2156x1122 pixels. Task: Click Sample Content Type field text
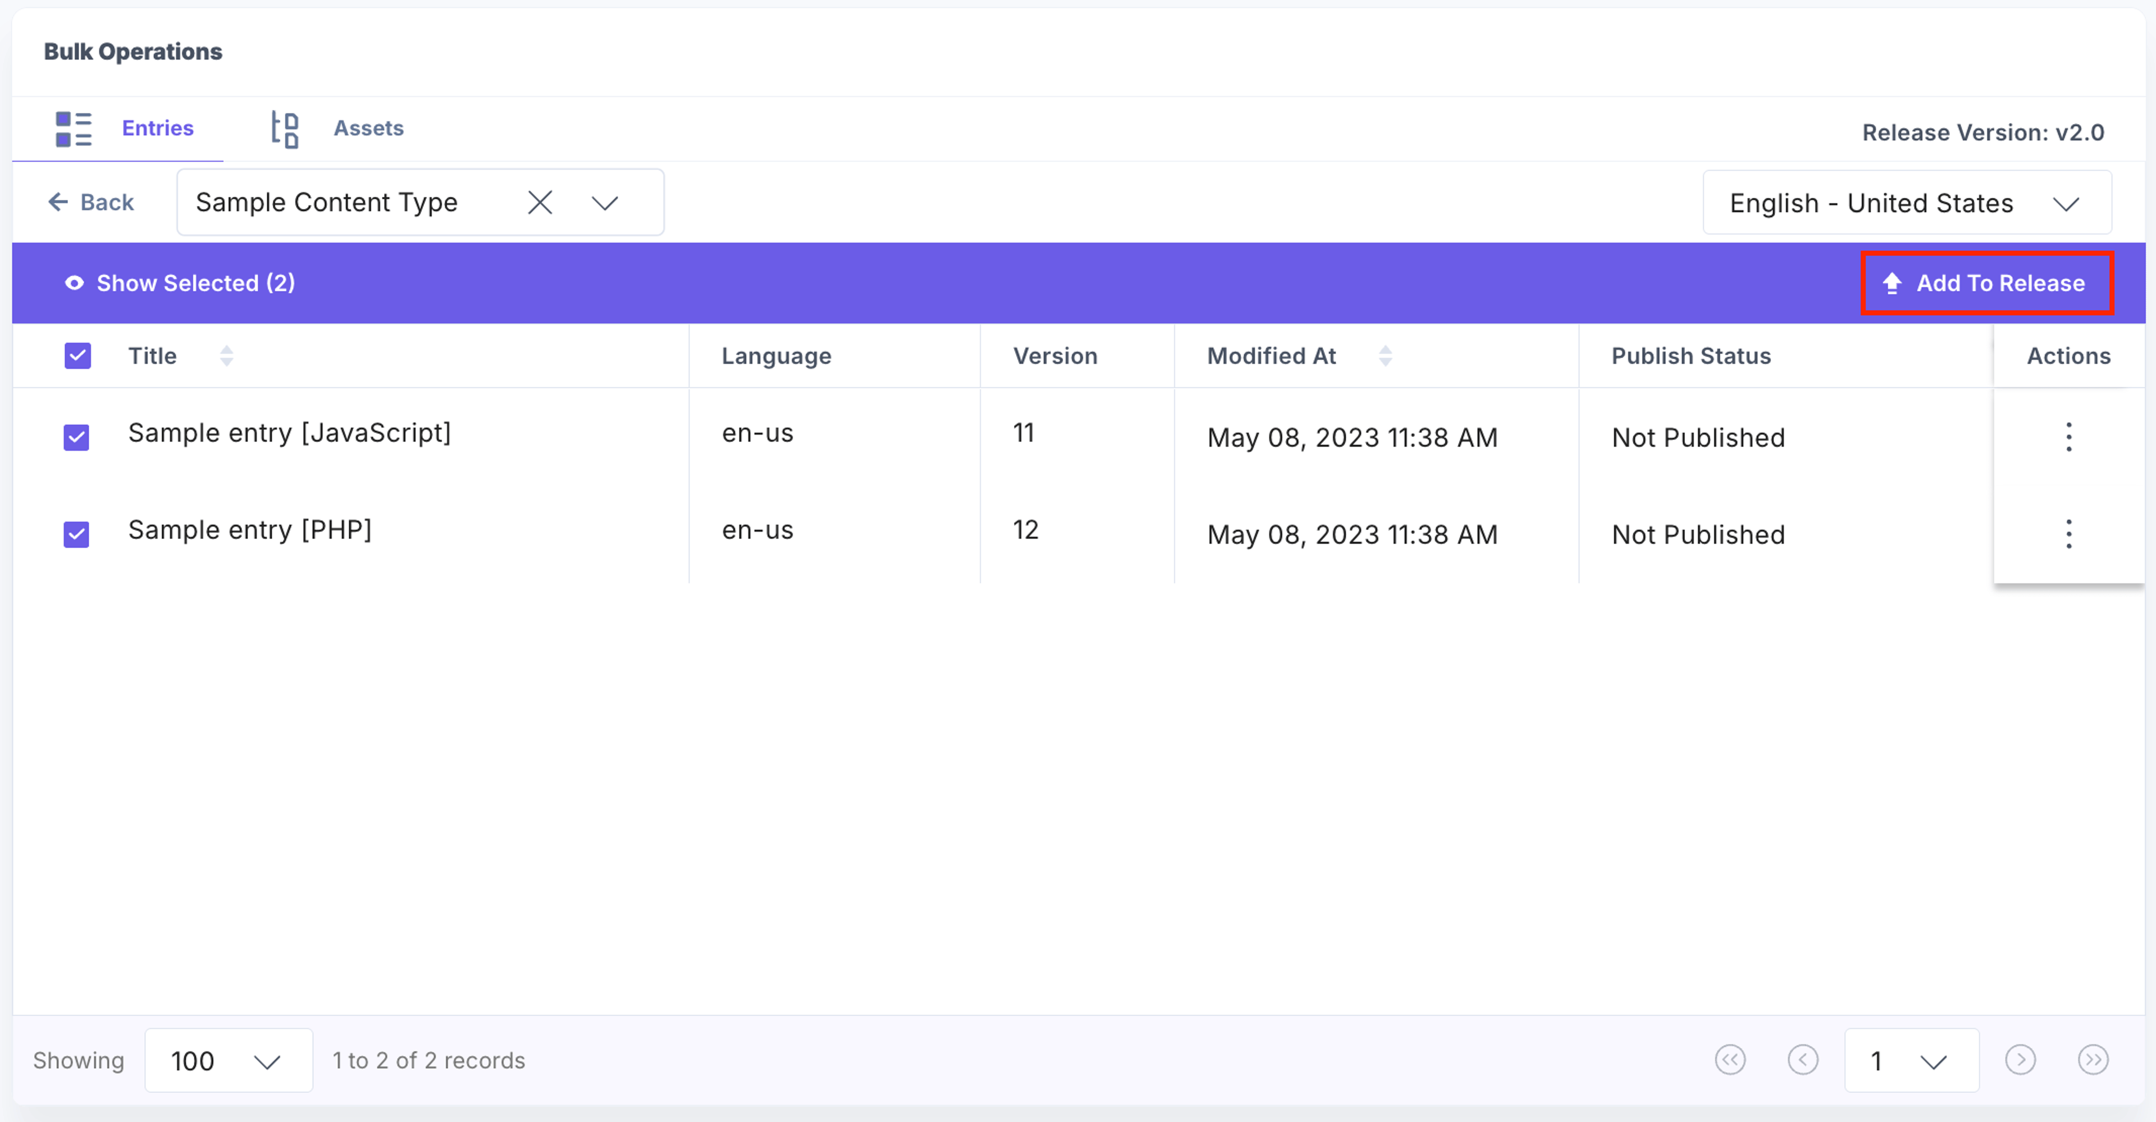pyautogui.click(x=326, y=203)
